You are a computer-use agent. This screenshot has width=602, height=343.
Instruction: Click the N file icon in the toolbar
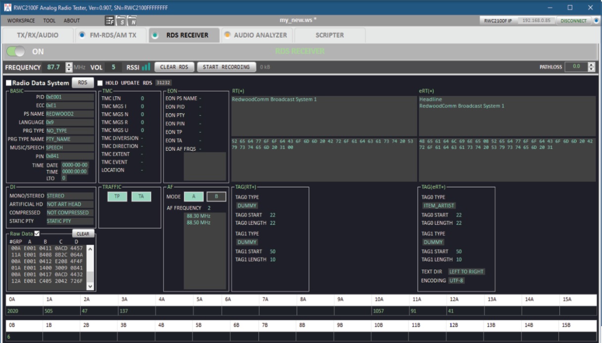tap(132, 21)
